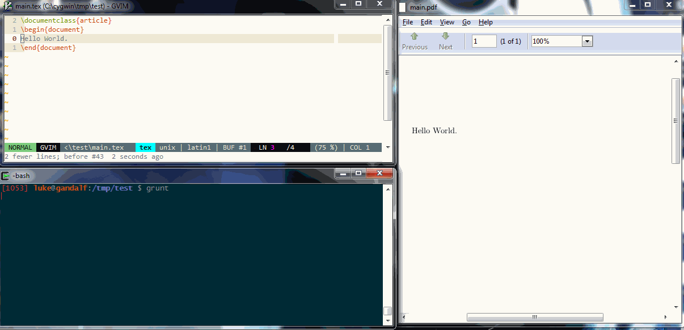Maximize the GVIM window

point(358,3)
